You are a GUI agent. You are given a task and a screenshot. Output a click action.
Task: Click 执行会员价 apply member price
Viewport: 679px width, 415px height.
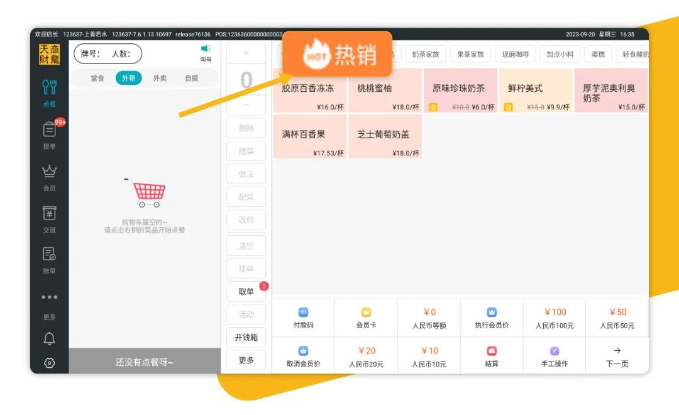[x=492, y=318]
